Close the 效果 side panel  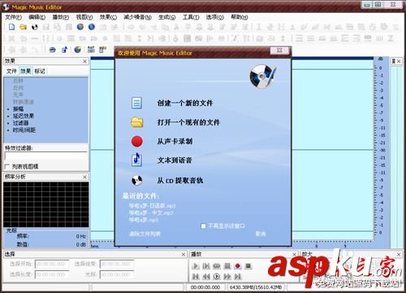84,61
